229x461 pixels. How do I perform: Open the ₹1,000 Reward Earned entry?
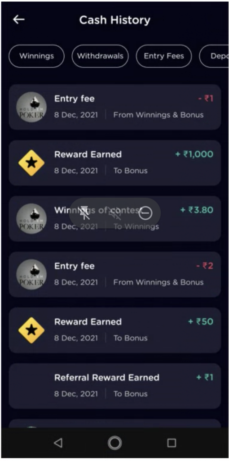[x=114, y=163]
